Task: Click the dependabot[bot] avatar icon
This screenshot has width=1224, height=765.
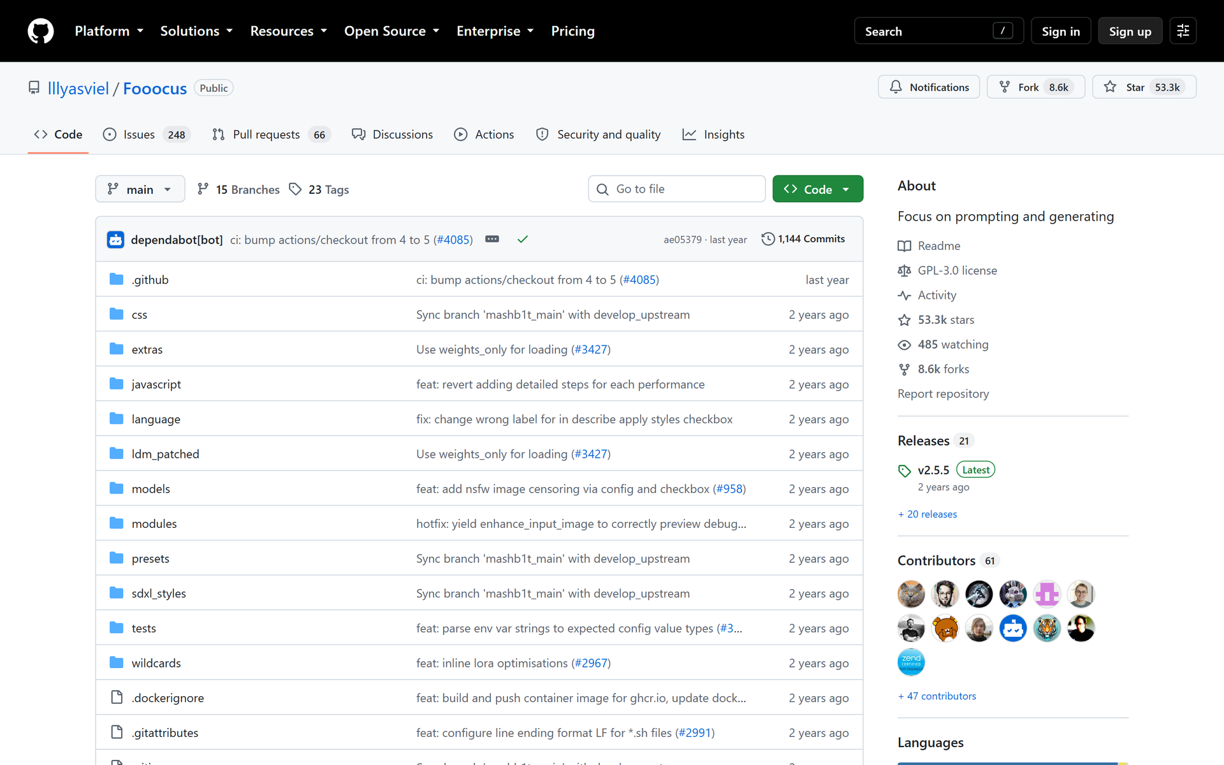Action: coord(115,240)
